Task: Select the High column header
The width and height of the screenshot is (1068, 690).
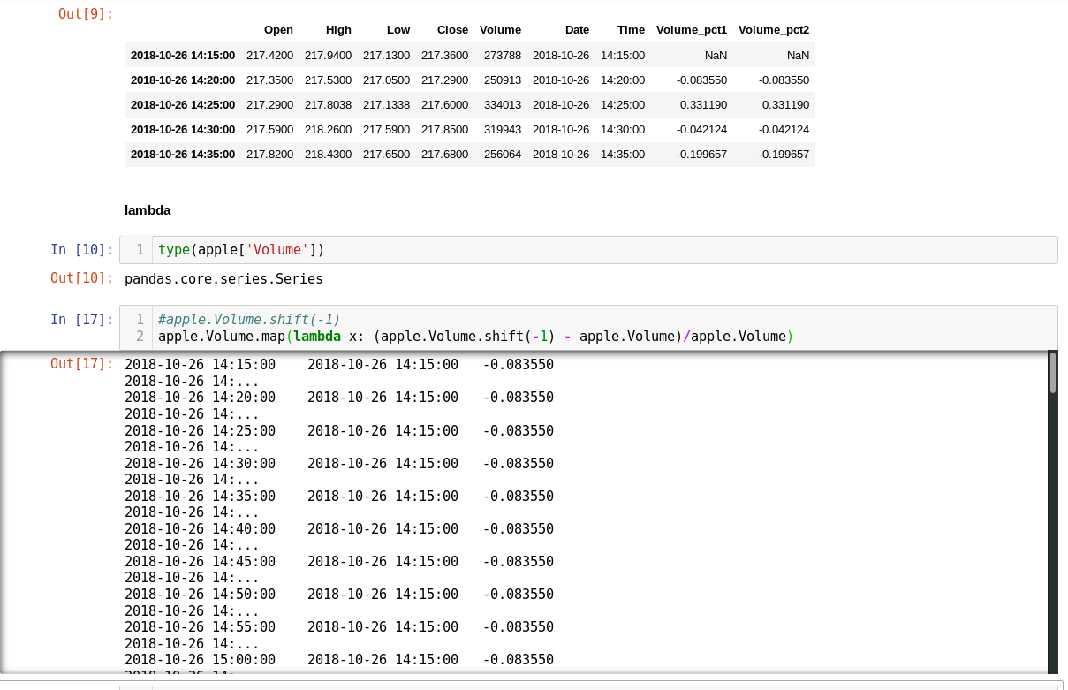Action: [x=338, y=30]
